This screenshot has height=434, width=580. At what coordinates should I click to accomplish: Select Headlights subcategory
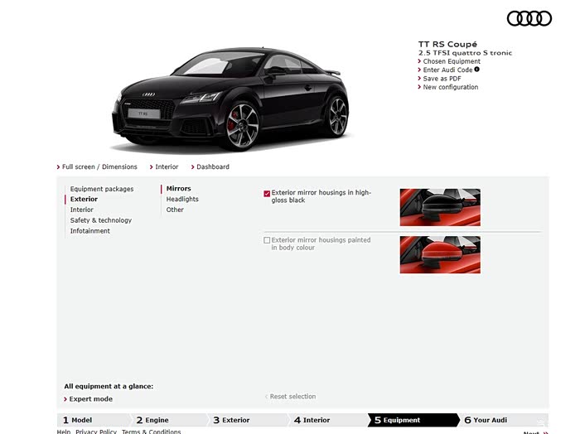182,200
